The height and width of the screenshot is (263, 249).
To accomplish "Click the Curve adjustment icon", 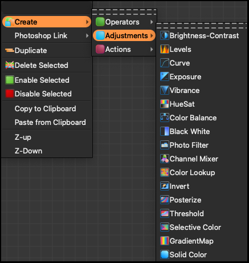I will 165,63.
